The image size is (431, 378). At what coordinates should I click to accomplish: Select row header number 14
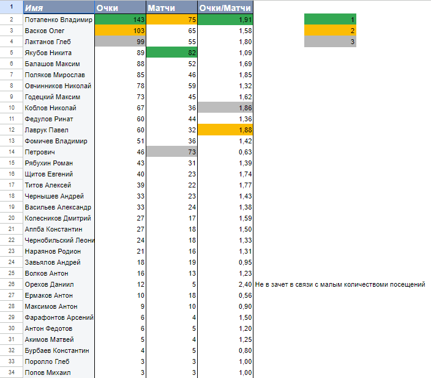pyautogui.click(x=11, y=152)
